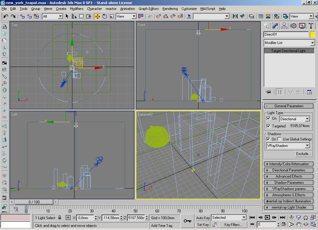Open the Hierarchy command panel tab

point(285,26)
